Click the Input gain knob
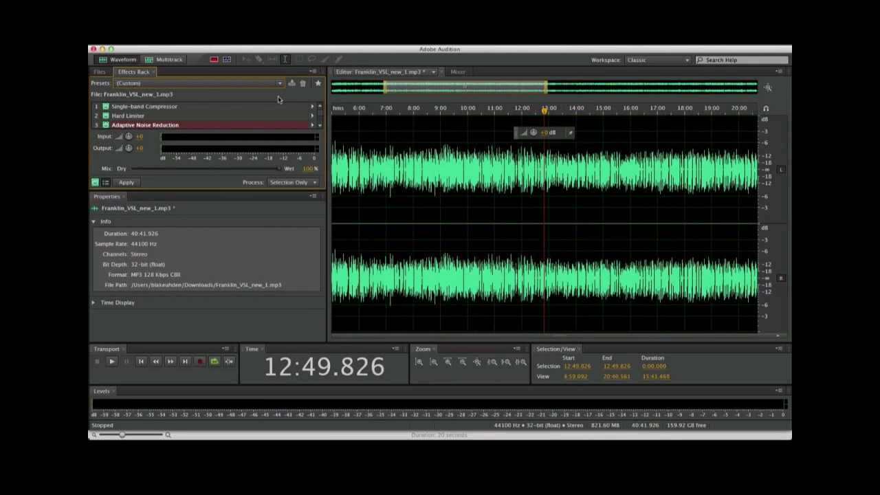This screenshot has height=495, width=880. click(x=129, y=137)
